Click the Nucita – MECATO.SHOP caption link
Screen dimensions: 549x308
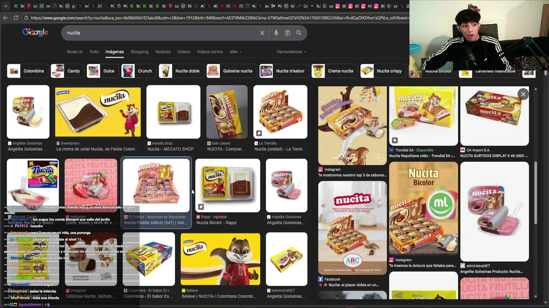coord(171,149)
